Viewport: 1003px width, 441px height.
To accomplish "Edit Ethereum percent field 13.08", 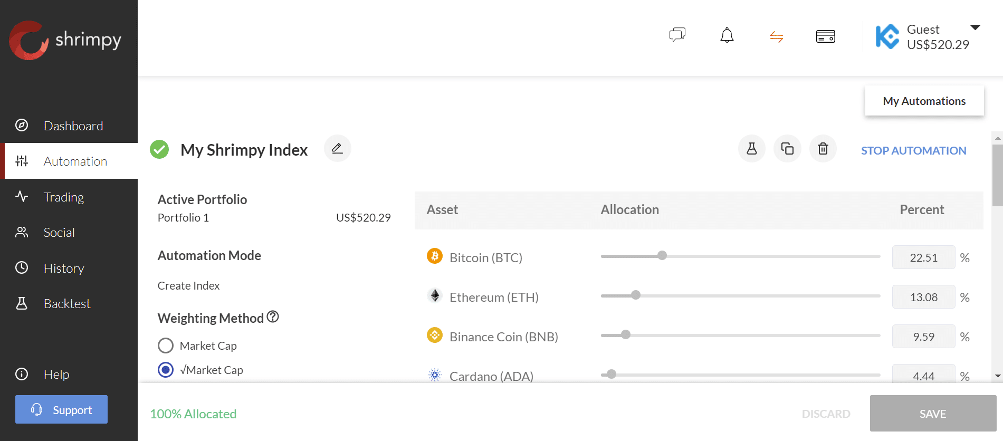I will (923, 297).
